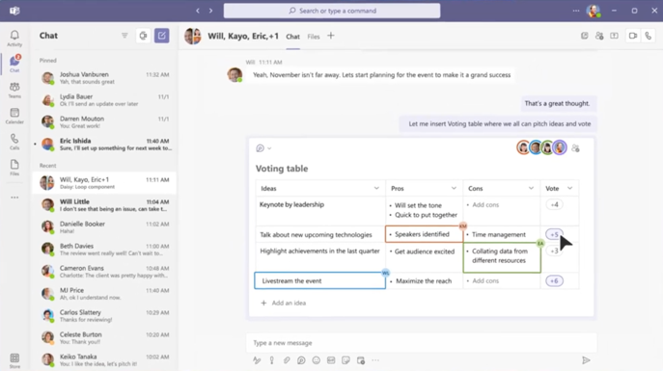
Task: Open Format message options
Action: tap(257, 360)
